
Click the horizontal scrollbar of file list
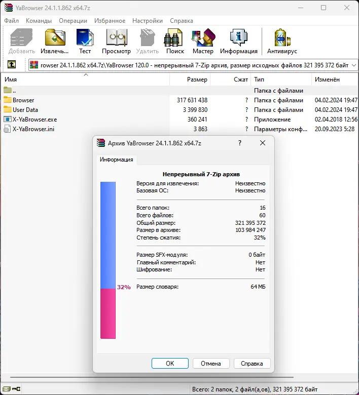[152, 377]
